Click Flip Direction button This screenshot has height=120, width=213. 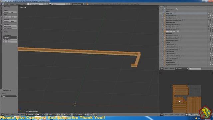click(10, 29)
